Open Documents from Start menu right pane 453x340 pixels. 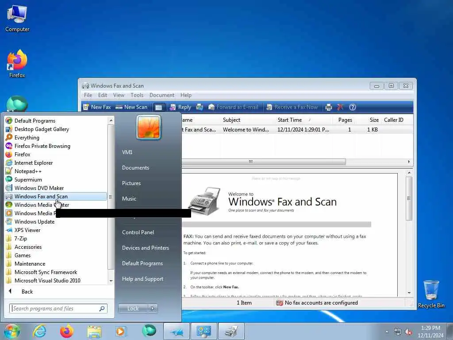point(135,168)
